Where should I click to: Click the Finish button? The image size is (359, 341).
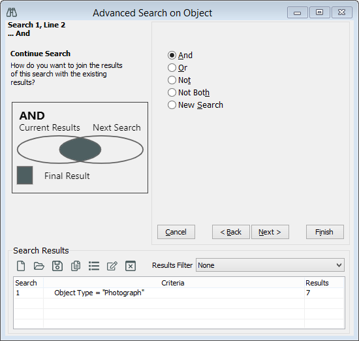click(x=325, y=232)
